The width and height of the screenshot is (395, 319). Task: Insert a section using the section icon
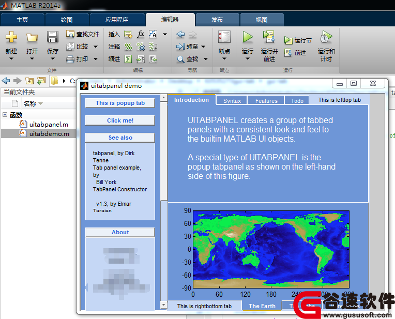pos(128,34)
